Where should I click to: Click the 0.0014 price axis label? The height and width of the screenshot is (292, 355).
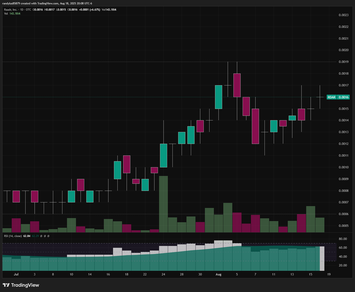click(x=343, y=120)
